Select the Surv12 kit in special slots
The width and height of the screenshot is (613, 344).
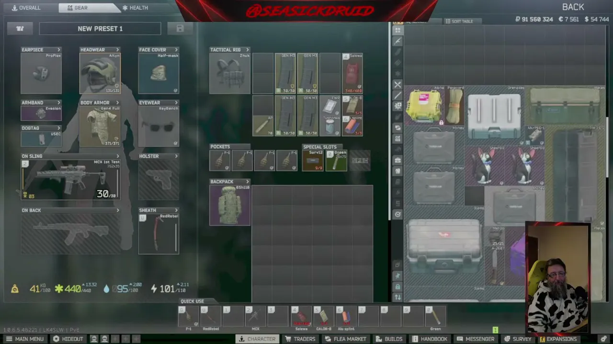(x=313, y=161)
